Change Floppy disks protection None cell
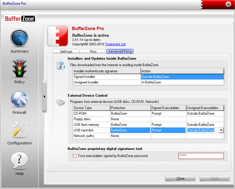Viewport: 235px width, 189px height. coord(130,119)
